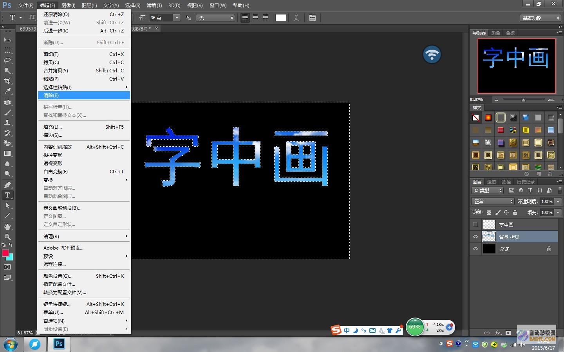This screenshot has width=564, height=352.
Task: Click the right align text icon
Action: (x=266, y=18)
